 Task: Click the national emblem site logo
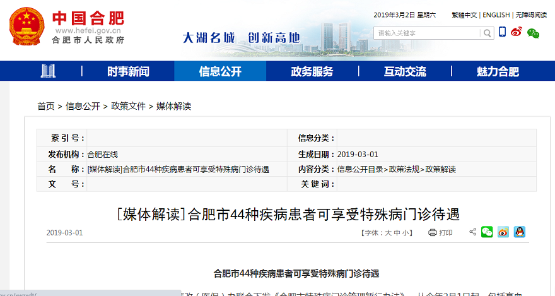click(x=26, y=28)
